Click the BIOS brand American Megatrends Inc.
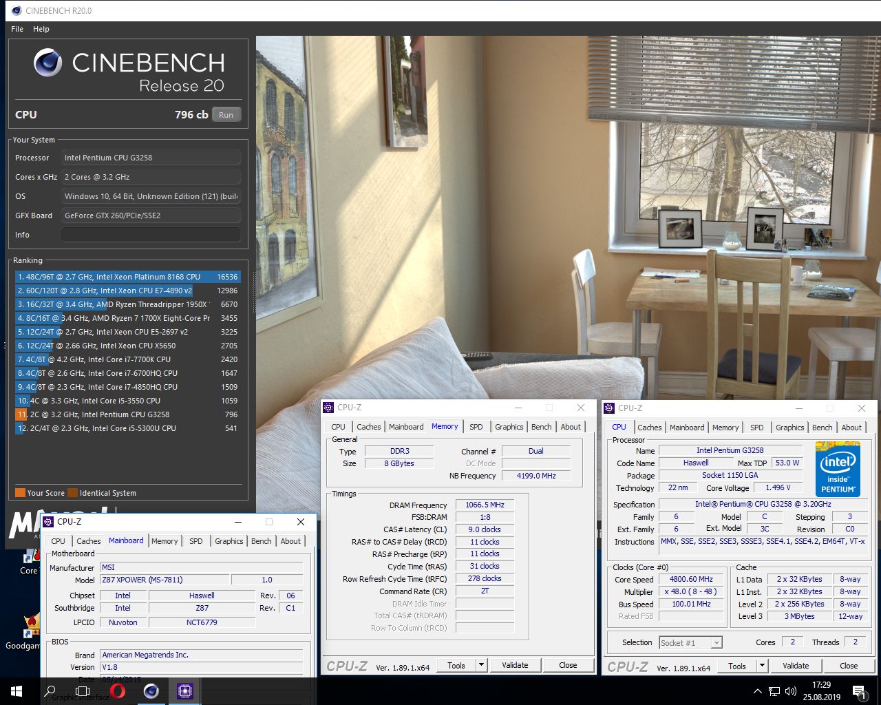This screenshot has height=705, width=881. click(202, 655)
